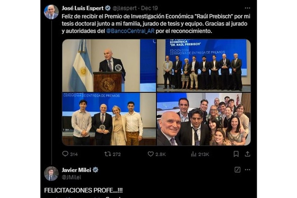Click the Grok icon on Milei's tweet
Screen dimensions: 297x198
tap(238, 170)
